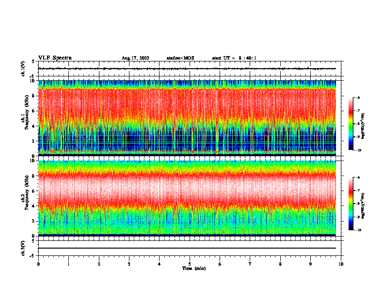The image size is (384, 296).
Task: Click the ch.2 color bar log(PSD) title
Action: pos(363,206)
